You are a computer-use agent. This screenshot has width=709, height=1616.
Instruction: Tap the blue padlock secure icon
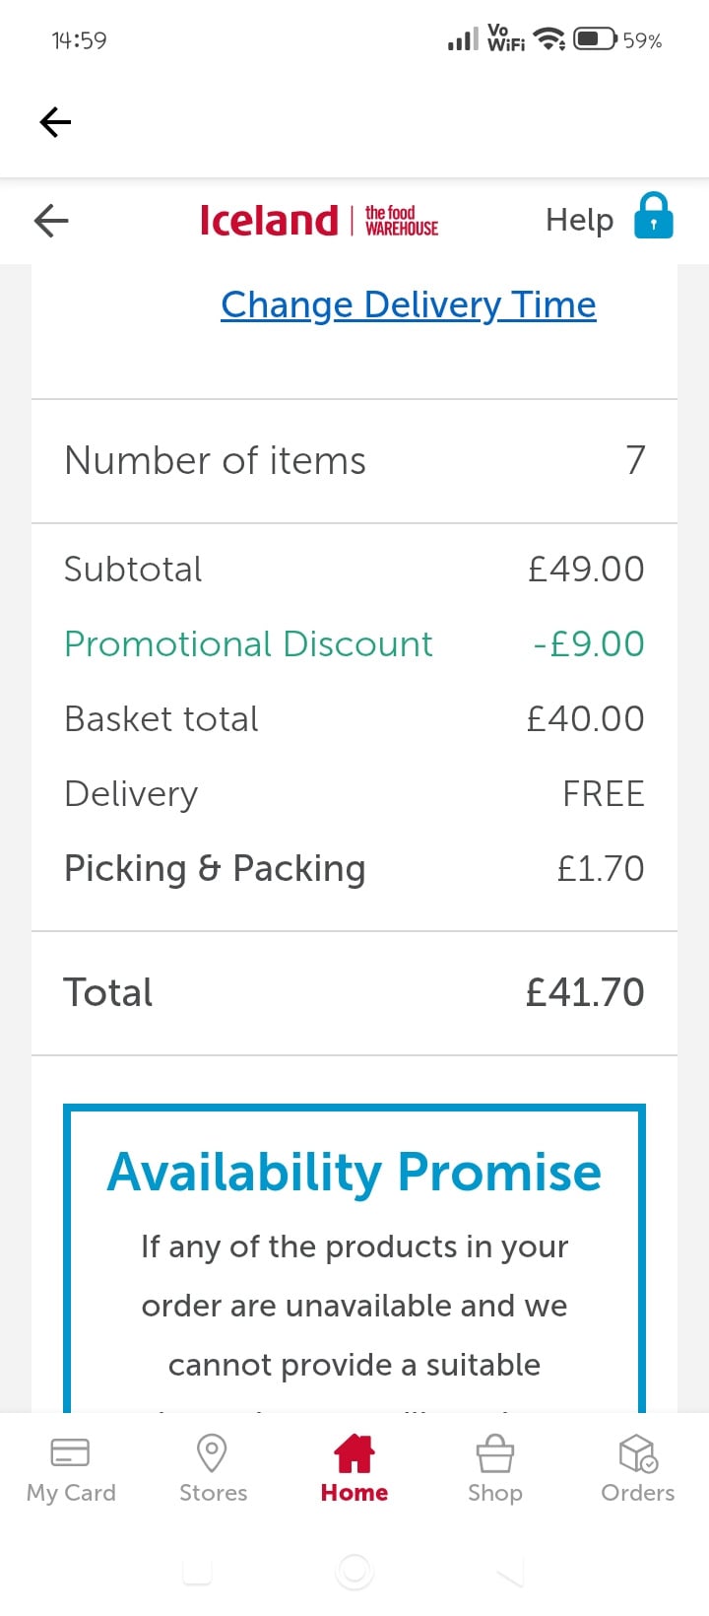654,217
